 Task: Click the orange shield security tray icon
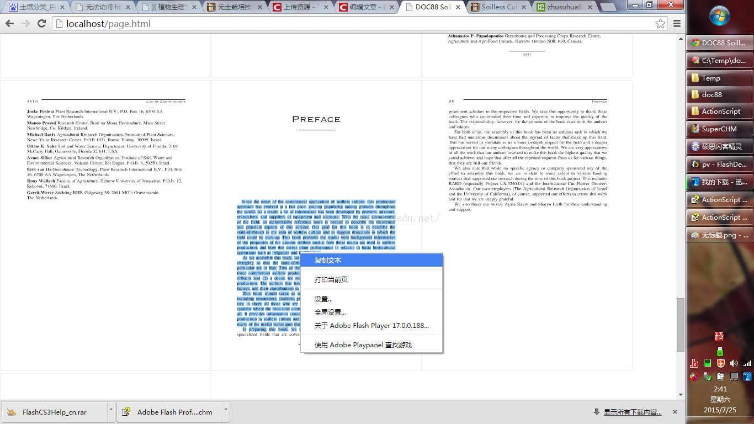pyautogui.click(x=720, y=363)
